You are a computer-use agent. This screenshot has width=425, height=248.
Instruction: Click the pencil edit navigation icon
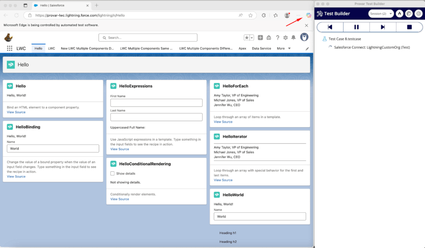coord(307,49)
